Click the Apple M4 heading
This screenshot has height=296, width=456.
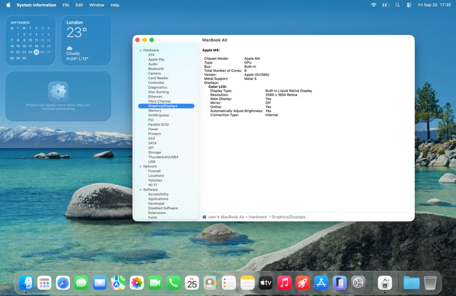tap(211, 50)
